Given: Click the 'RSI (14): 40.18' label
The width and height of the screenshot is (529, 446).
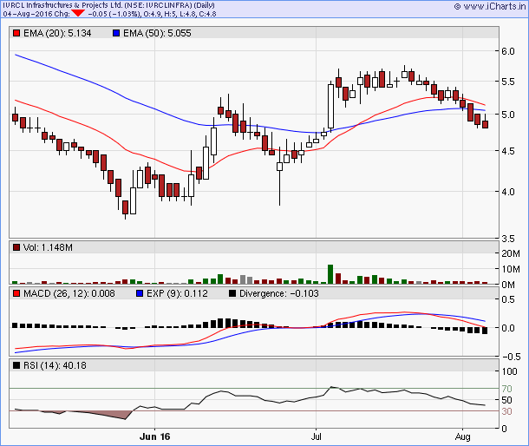Looking at the screenshot, I should point(55,365).
